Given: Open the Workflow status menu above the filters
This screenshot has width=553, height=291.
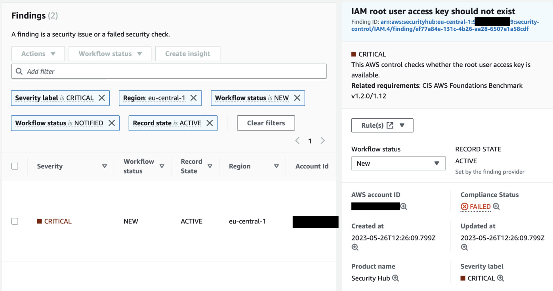Looking at the screenshot, I should click(x=110, y=53).
